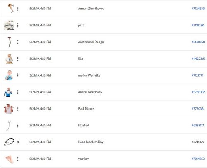
Task: Click the info icon beside Hans-Joachim Roy
Action: tap(18, 142)
